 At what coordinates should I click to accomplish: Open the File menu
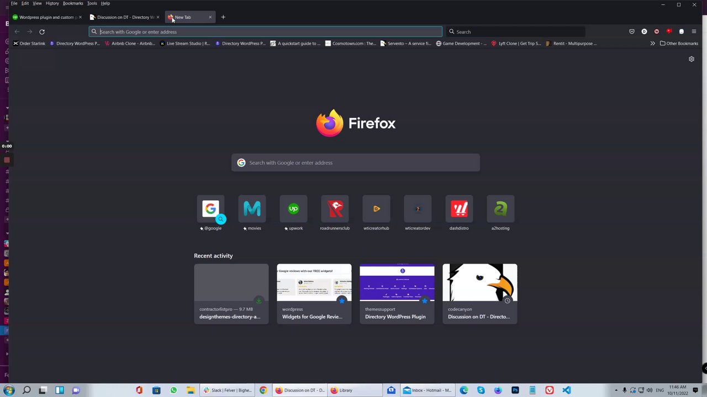14,3
